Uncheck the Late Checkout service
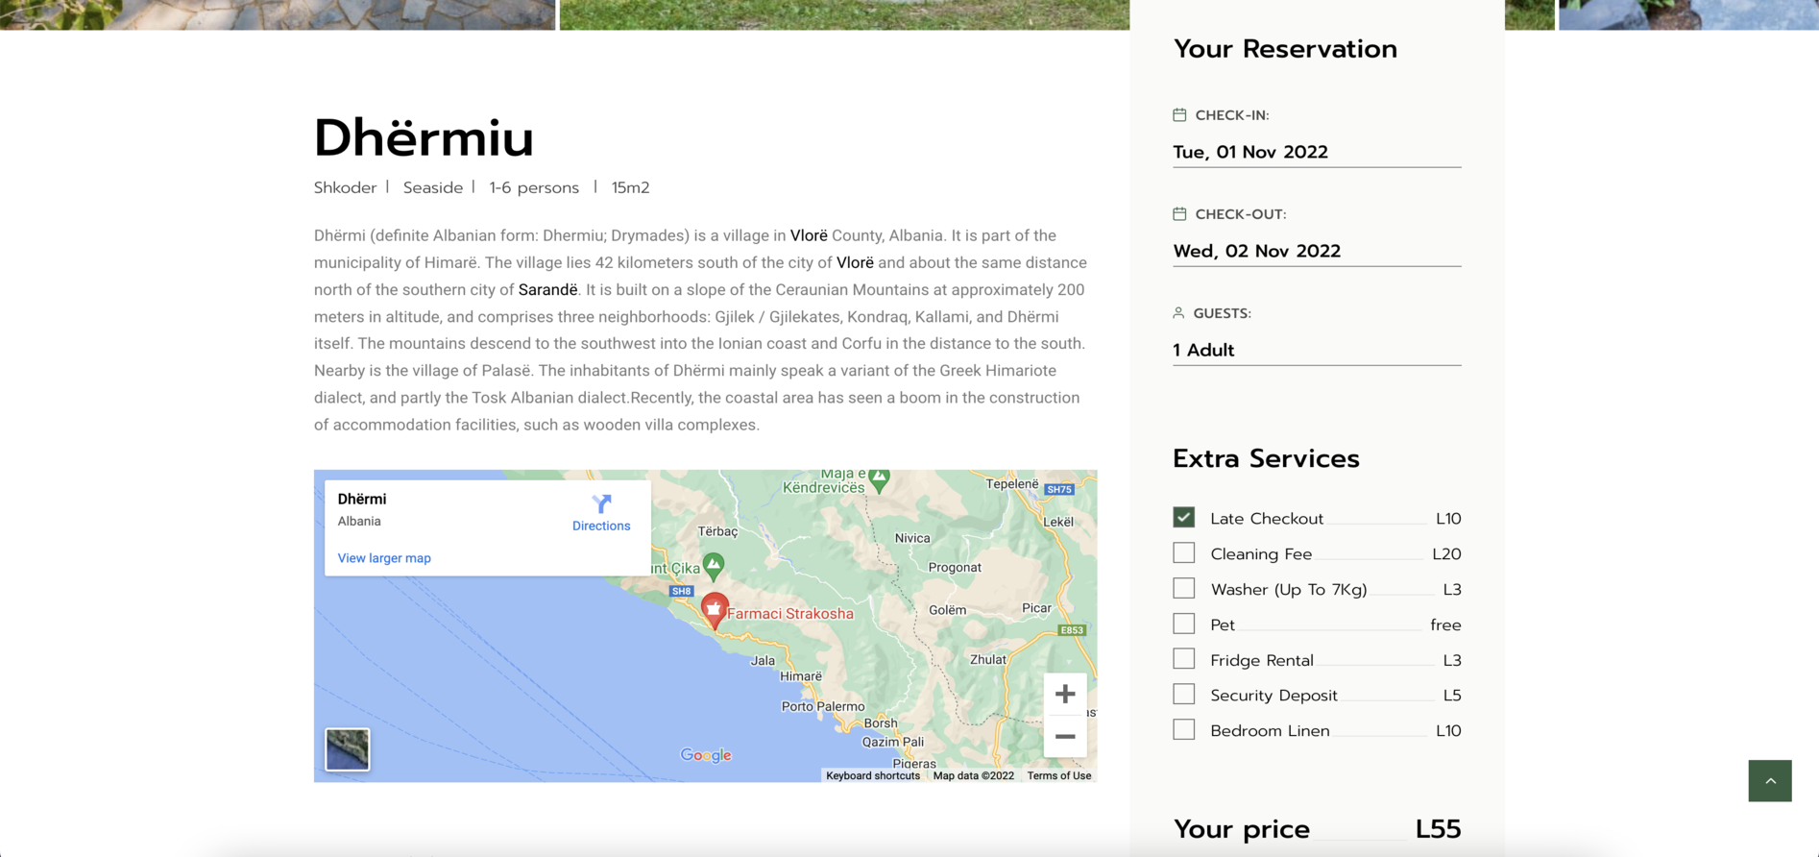Image resolution: width=1819 pixels, height=857 pixels. (1184, 518)
